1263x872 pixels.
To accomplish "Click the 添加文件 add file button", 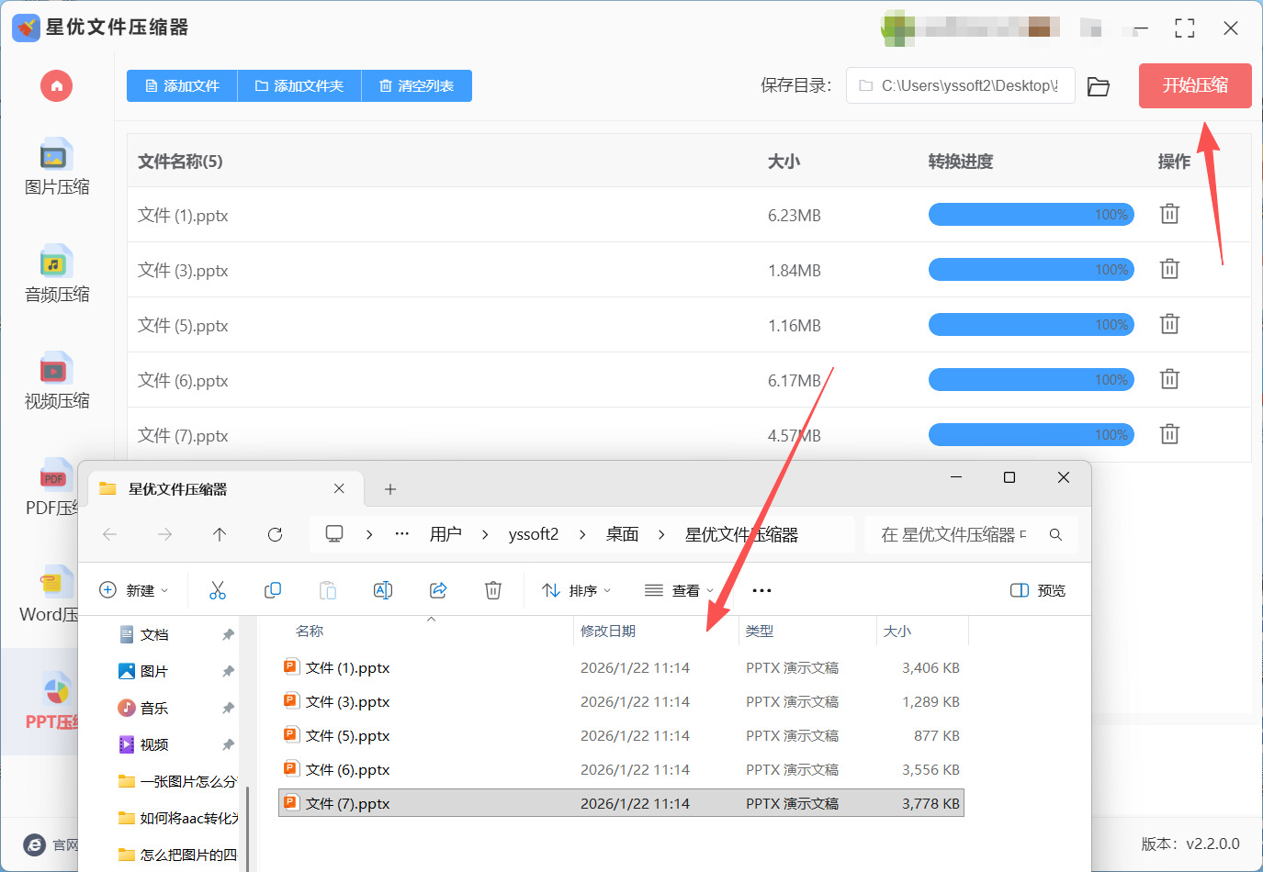I will pos(182,86).
